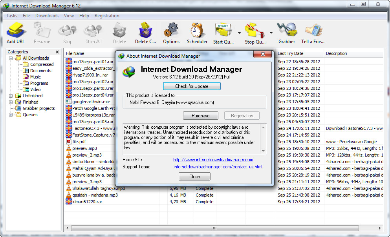
Task: Click up arrow in warning text scrollbar
Action: 263,128
